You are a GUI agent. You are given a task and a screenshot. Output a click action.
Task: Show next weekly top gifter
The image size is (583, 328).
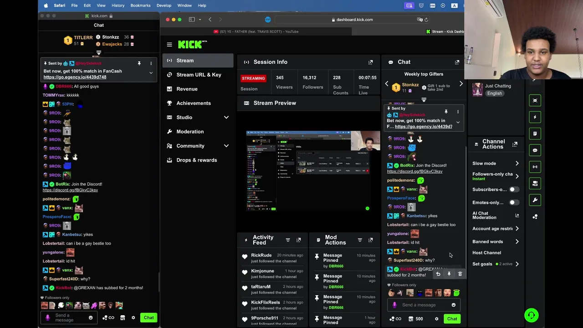[x=461, y=84]
